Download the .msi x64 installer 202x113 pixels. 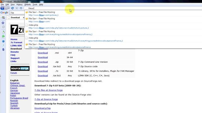pyautogui.click(x=43, y=53)
